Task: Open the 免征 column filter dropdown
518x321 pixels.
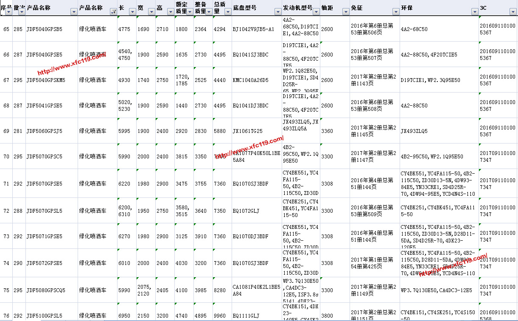Action: [395, 12]
